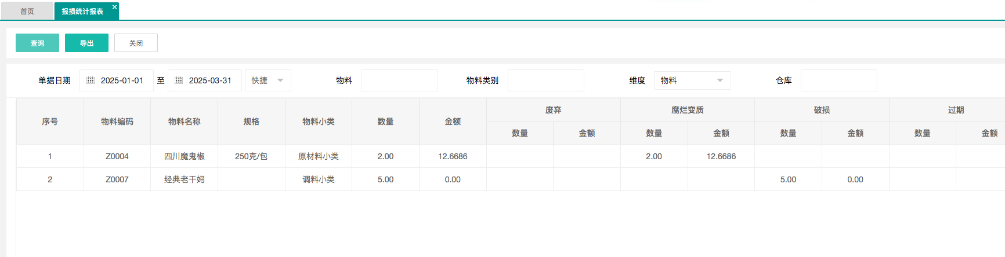1005x257 pixels.
Task: Select the row with code Z0004
Action: 117,156
